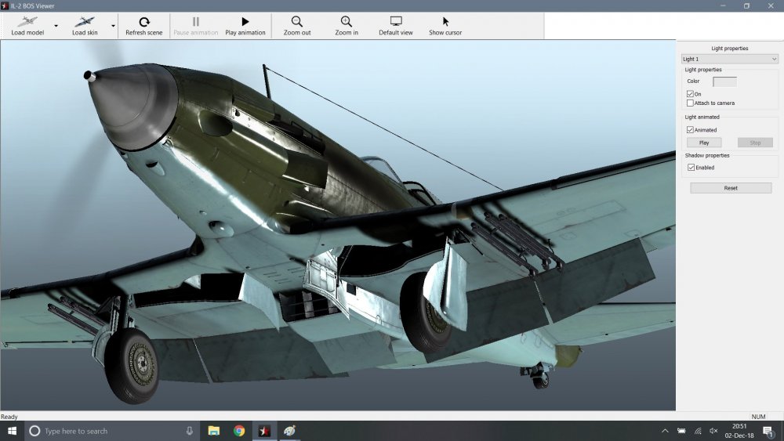Disable shadows with Enabled checkbox
The image size is (784, 441).
(x=690, y=168)
